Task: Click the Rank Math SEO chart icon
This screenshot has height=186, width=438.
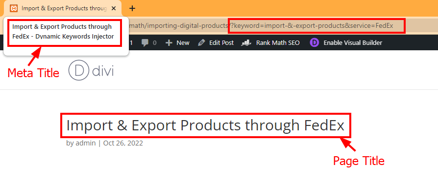Action: coord(246,42)
